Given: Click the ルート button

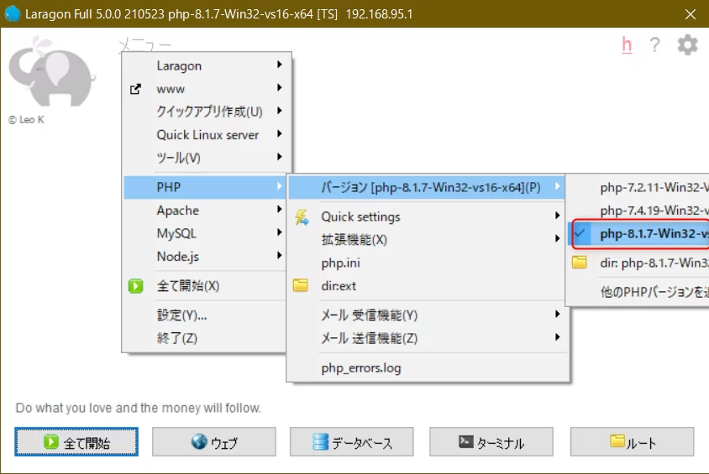Looking at the screenshot, I should click(x=632, y=442).
